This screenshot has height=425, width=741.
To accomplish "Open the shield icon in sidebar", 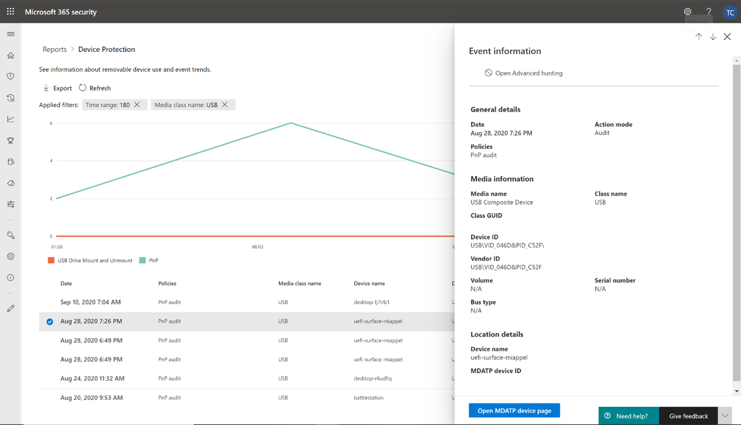I will tap(11, 76).
